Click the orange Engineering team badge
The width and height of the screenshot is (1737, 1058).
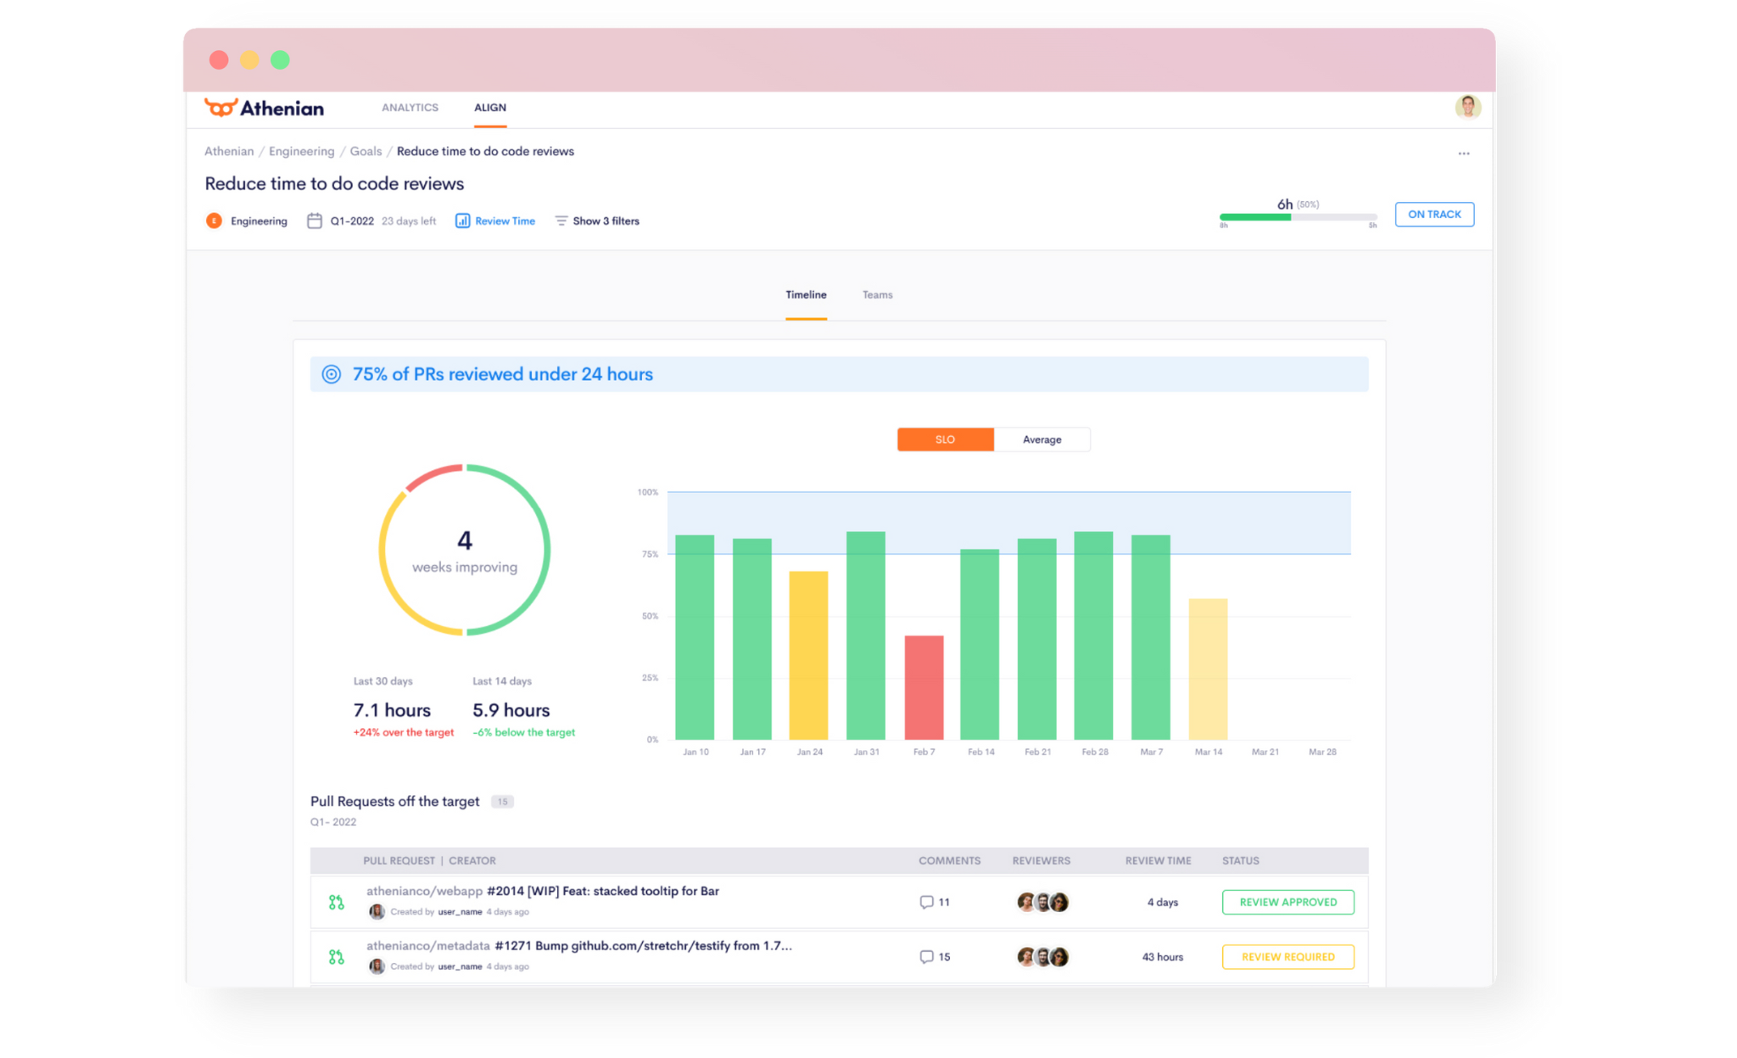click(214, 221)
